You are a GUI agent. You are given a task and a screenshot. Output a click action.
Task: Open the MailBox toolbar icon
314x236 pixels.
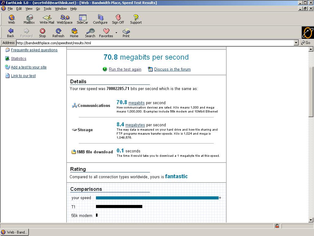pos(29,19)
